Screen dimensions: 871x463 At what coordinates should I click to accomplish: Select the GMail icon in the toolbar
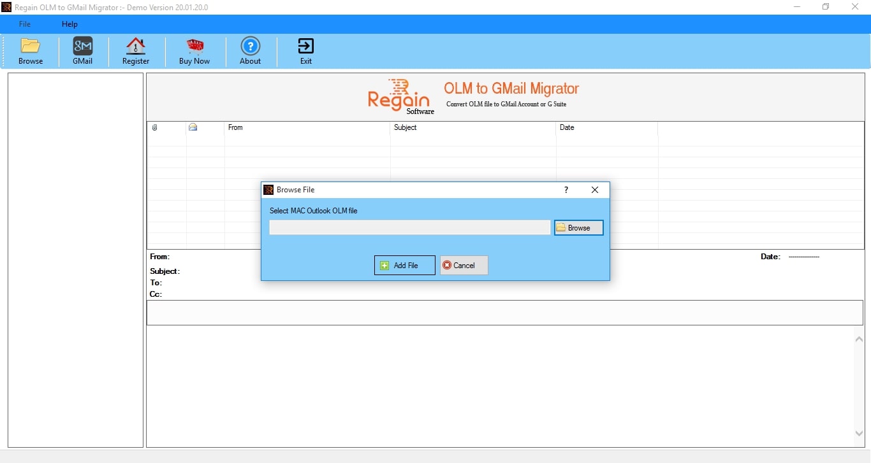coord(82,51)
